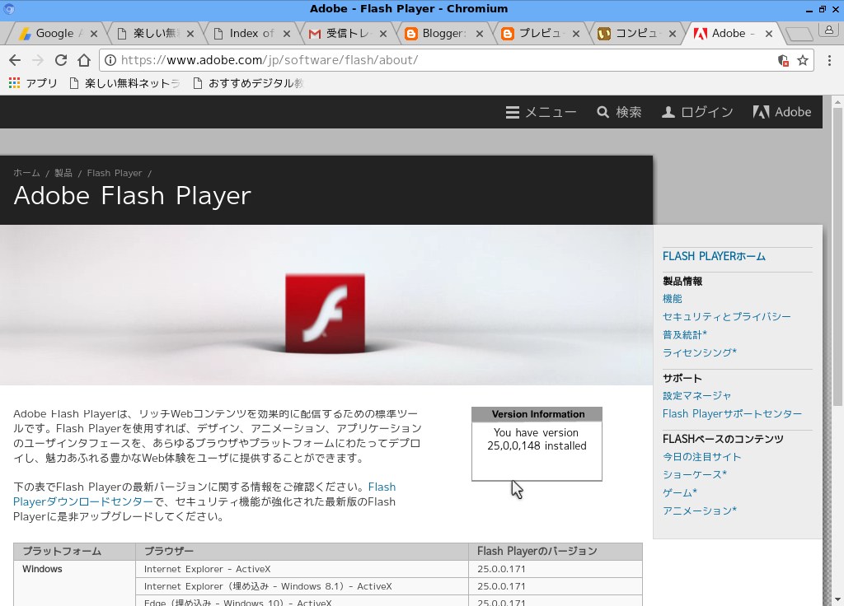Click ログイン to sign in
844x606 pixels.
[x=697, y=112]
